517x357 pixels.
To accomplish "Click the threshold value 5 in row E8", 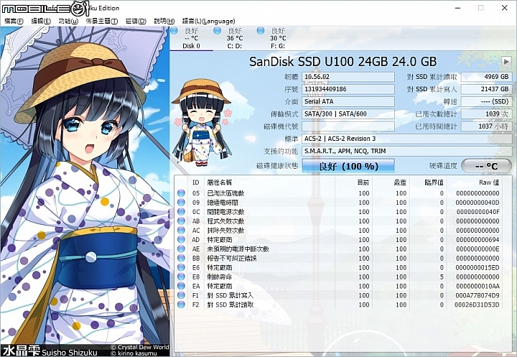I will (x=442, y=277).
